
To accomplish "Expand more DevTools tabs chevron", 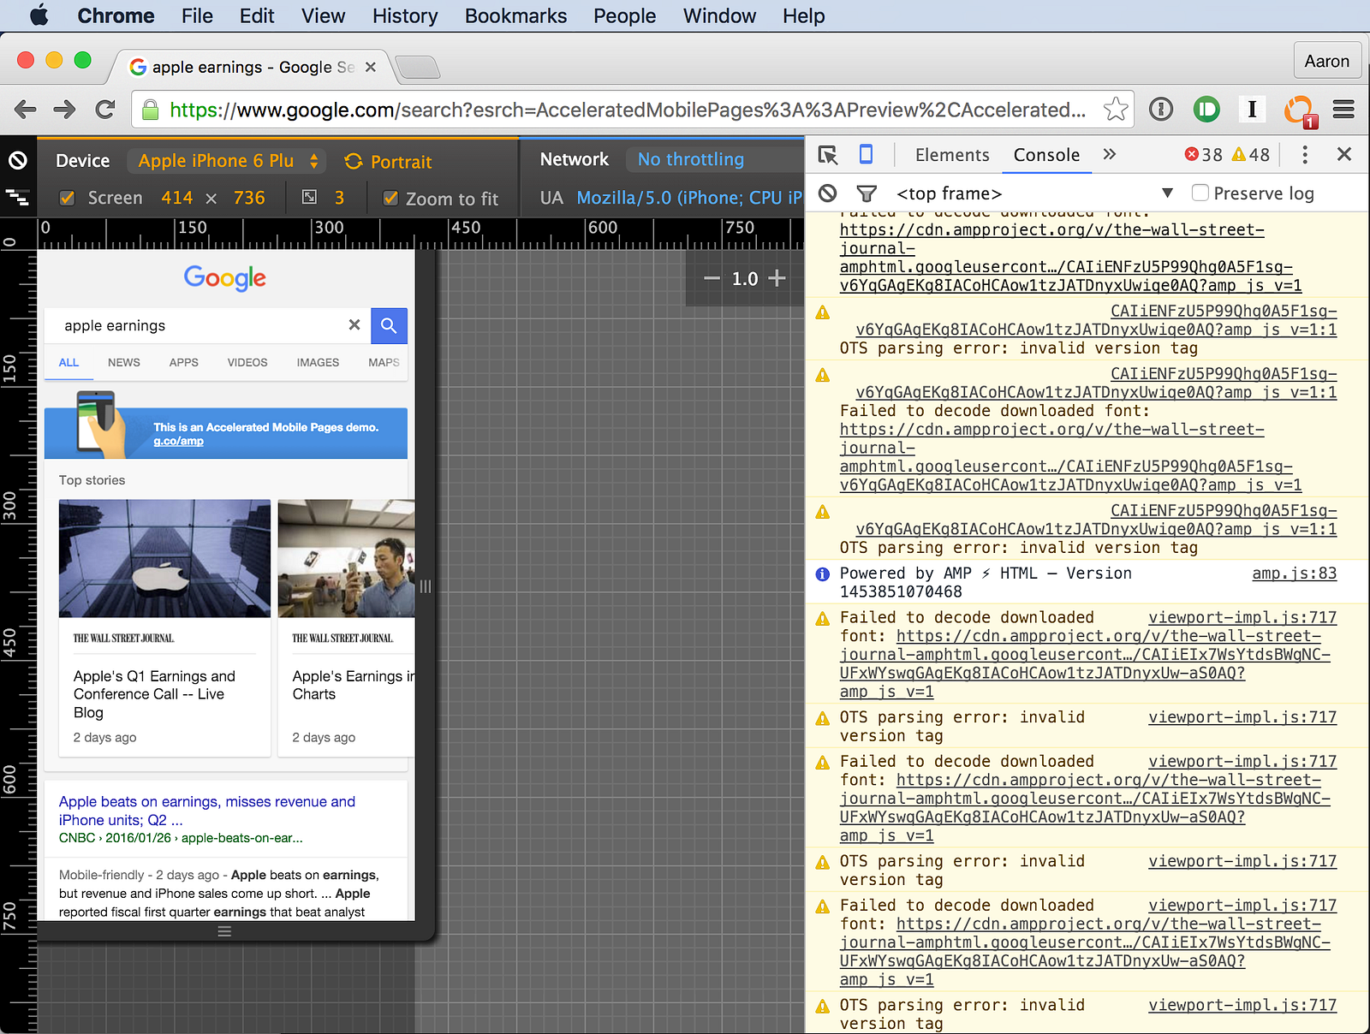I will point(1110,154).
